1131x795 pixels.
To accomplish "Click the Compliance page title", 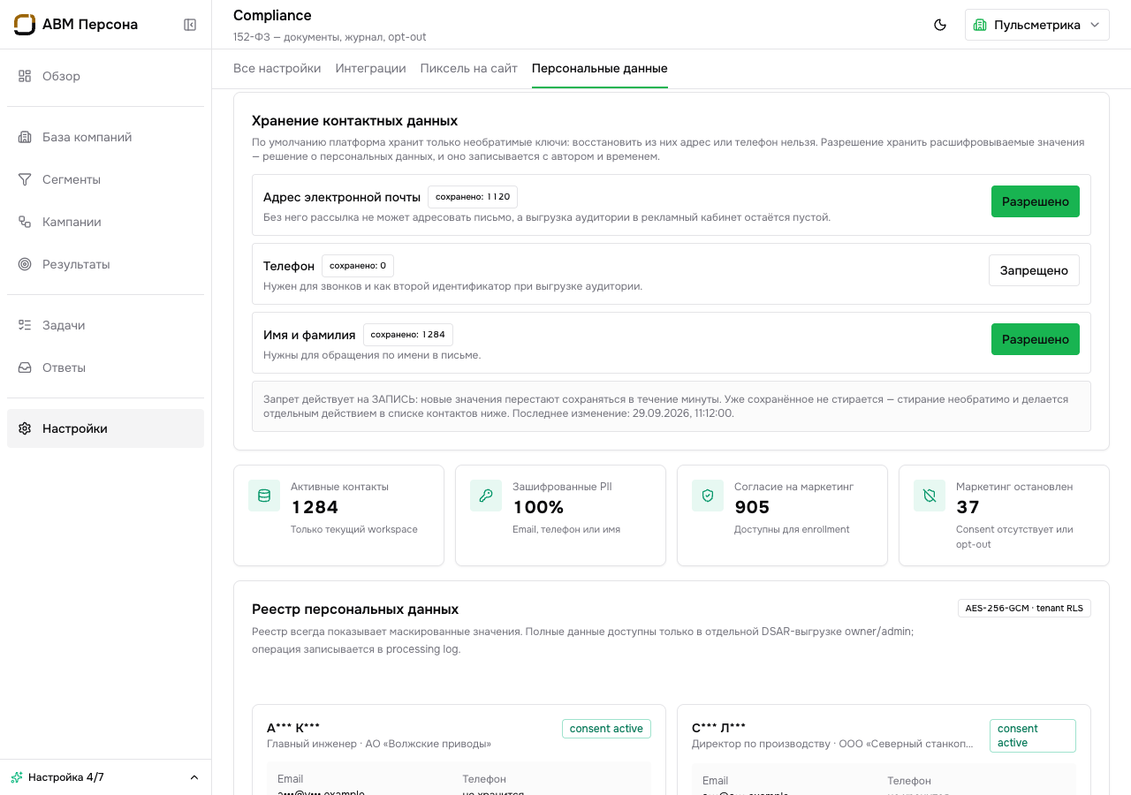I will [x=272, y=15].
